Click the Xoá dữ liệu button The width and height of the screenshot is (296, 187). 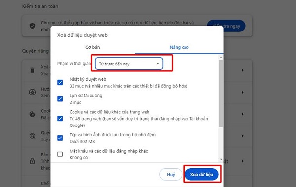pos(202,174)
